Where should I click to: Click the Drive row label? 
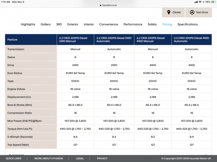click(x=11, y=65)
